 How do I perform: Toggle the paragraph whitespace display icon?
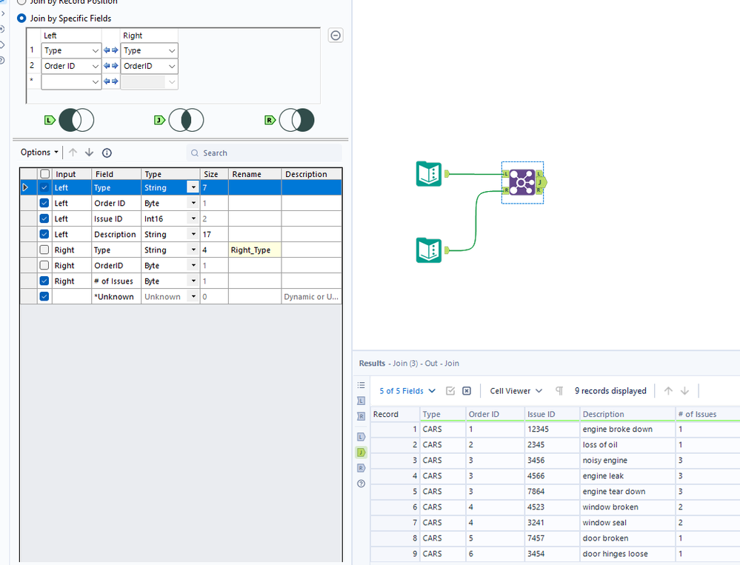coord(559,391)
